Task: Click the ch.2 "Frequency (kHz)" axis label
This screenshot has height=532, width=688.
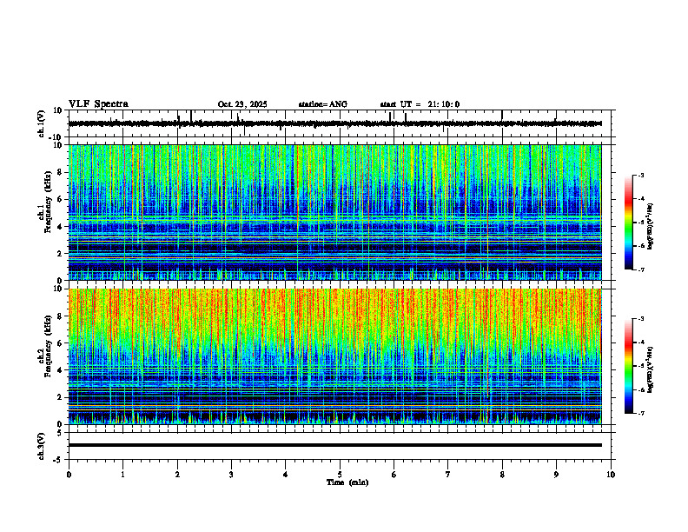Action: point(48,346)
